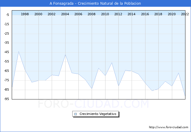Screen dimensions: 191x132
Task: Click the 2011 peak point on line
Action: point(112,63)
